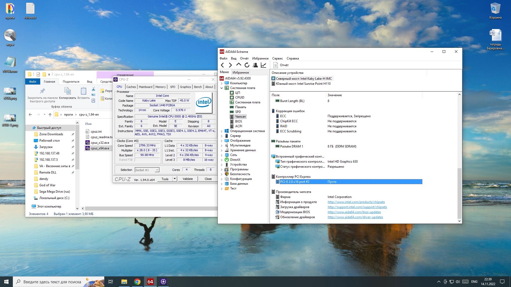Open Chrome from the taskbar
The width and height of the screenshot is (511, 287).
tap(137, 282)
